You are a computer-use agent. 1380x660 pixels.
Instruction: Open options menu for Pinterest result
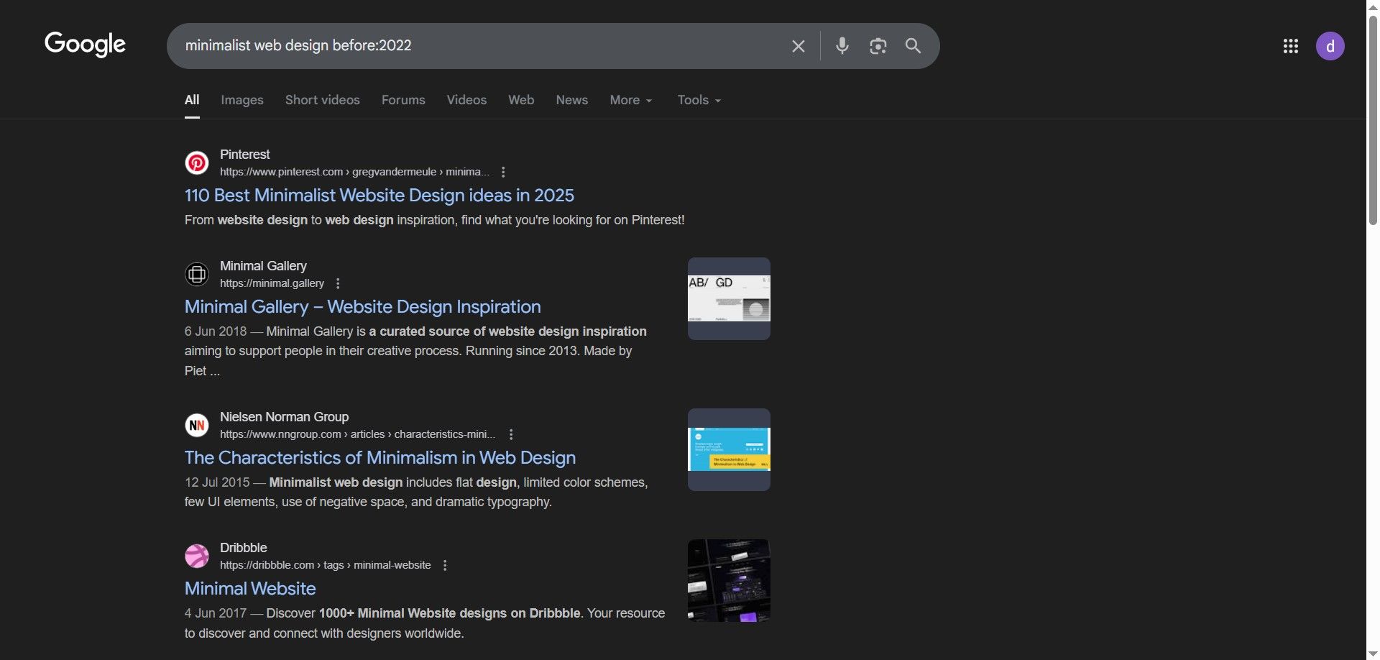pos(503,172)
